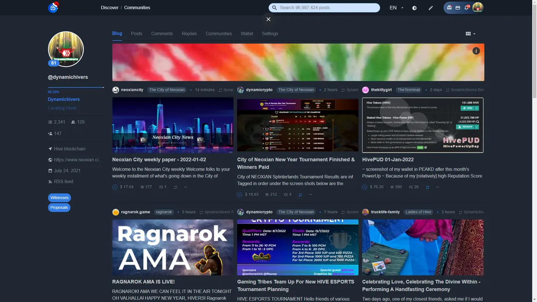The width and height of the screenshot is (537, 302).
Task: Go to Discover in the top navigation
Action: 109,8
